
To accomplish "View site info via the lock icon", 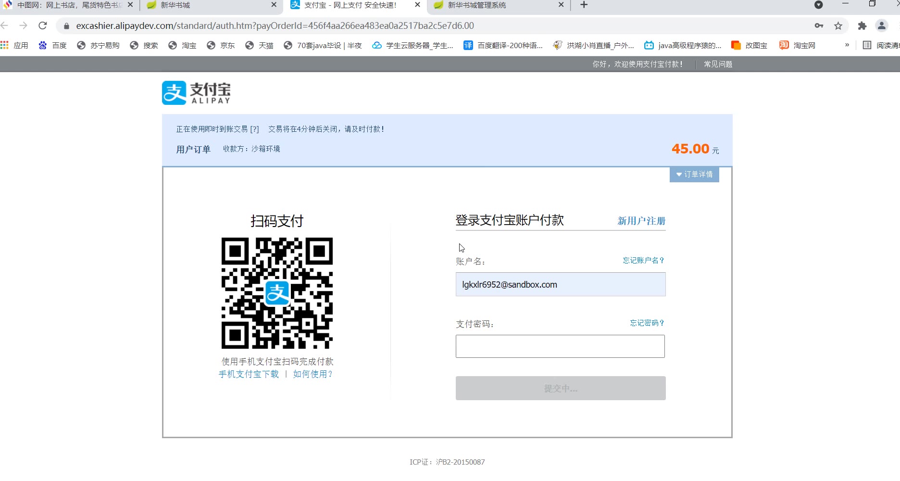I will 67,25.
